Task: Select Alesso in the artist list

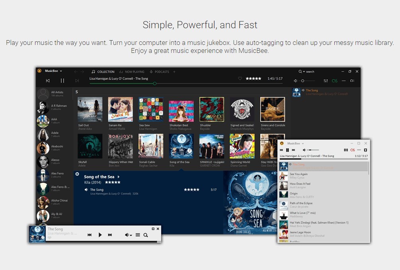Action: tap(55, 161)
